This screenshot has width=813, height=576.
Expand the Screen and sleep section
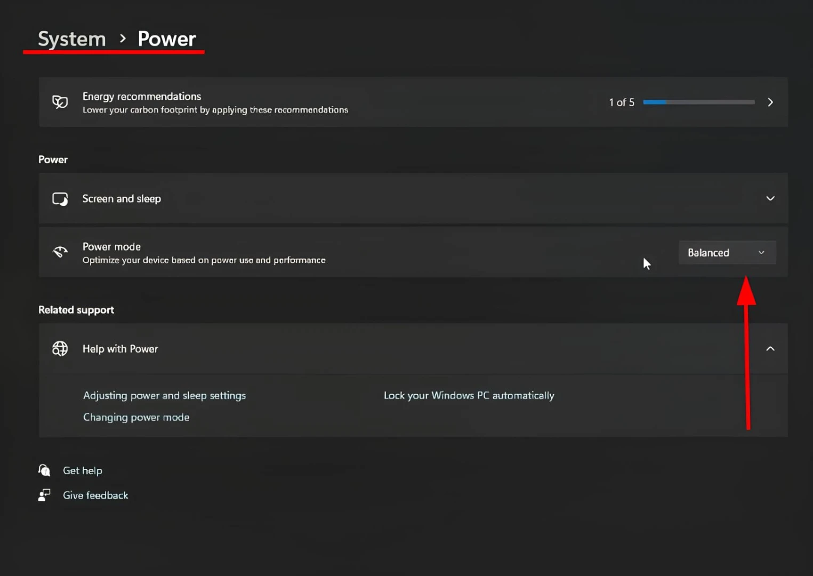coord(770,198)
